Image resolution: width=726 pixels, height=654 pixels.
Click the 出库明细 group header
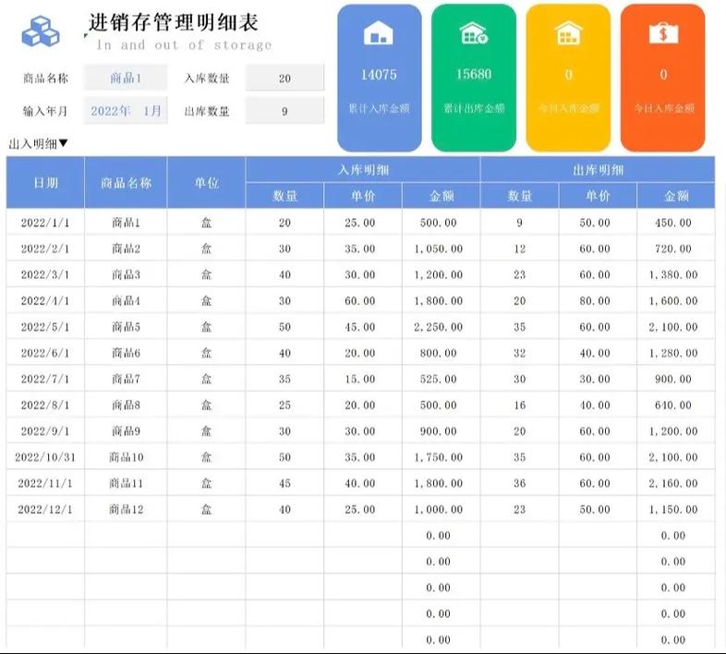(598, 170)
